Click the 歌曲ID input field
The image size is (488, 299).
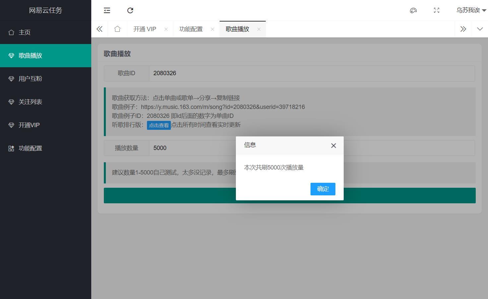pyautogui.click(x=312, y=73)
